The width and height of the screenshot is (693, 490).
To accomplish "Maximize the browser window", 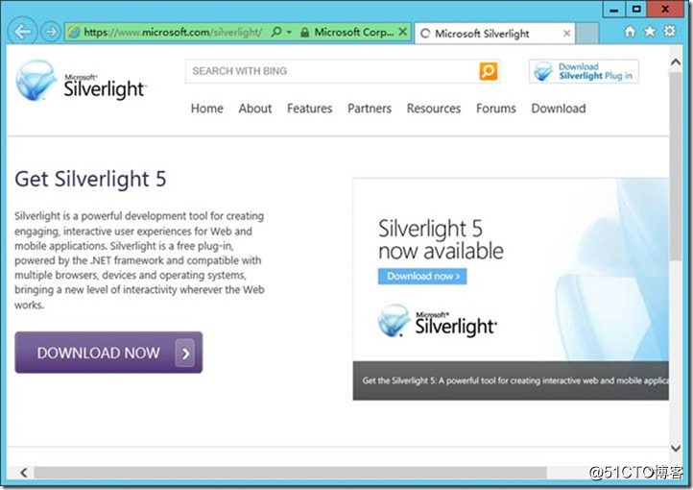I will click(x=636, y=10).
